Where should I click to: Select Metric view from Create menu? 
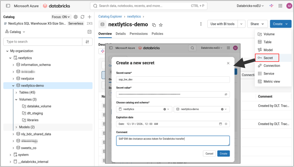[x=273, y=81]
